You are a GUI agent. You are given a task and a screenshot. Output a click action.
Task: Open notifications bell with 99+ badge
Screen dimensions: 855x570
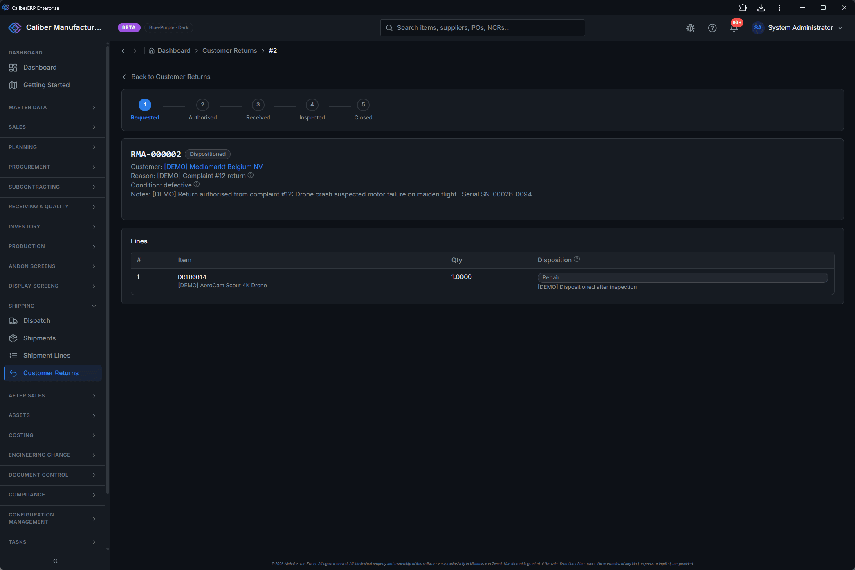click(x=734, y=27)
